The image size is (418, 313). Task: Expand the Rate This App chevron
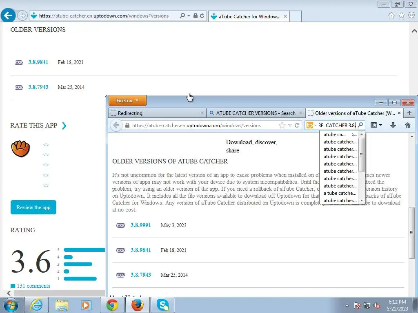pos(64,126)
